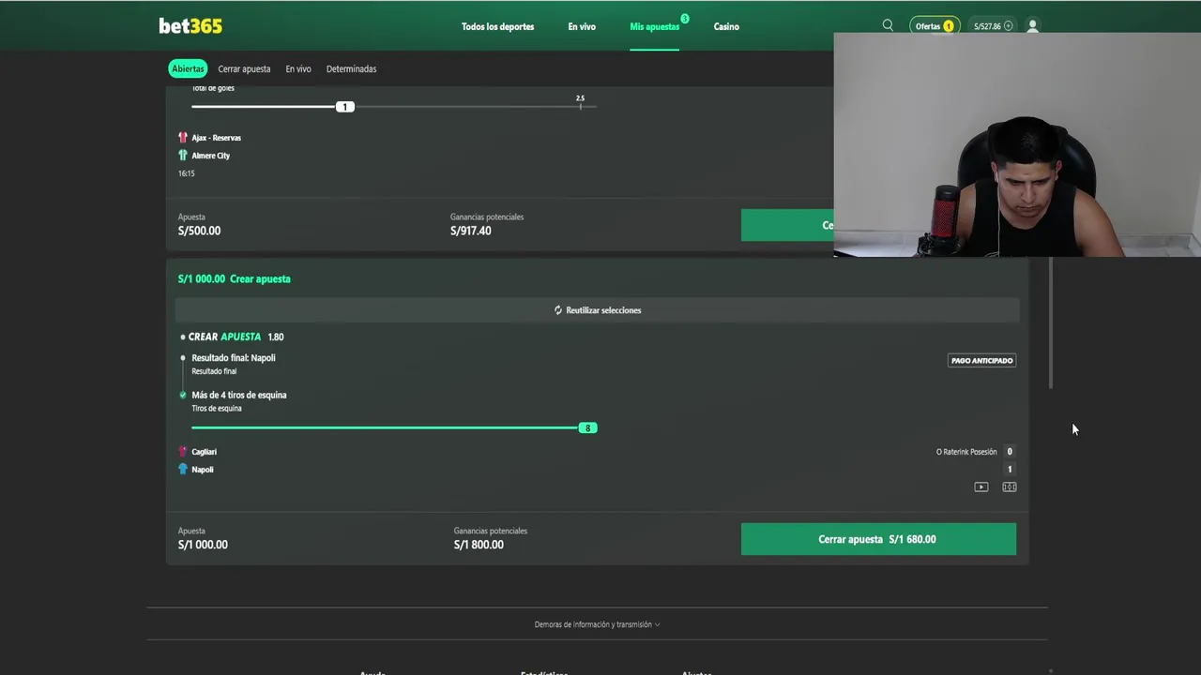Open Mis apuestas in top navigation
The height and width of the screenshot is (675, 1201).
tap(654, 26)
